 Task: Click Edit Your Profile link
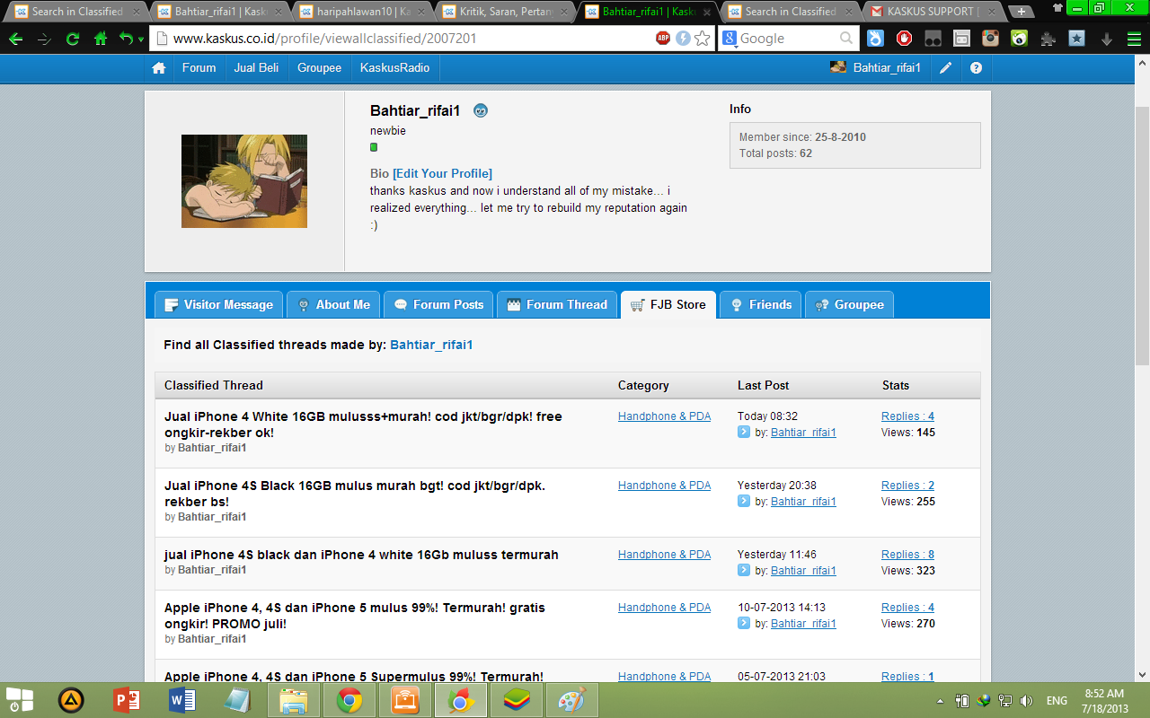(442, 173)
